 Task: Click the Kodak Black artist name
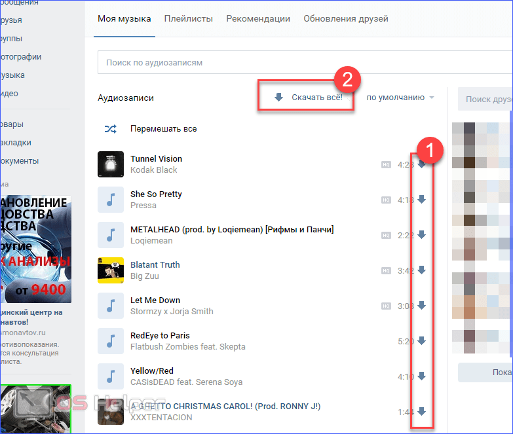[x=154, y=170]
